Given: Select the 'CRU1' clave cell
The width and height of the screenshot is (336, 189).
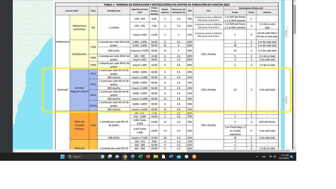Looking at the screenshot, I should tap(93, 74).
